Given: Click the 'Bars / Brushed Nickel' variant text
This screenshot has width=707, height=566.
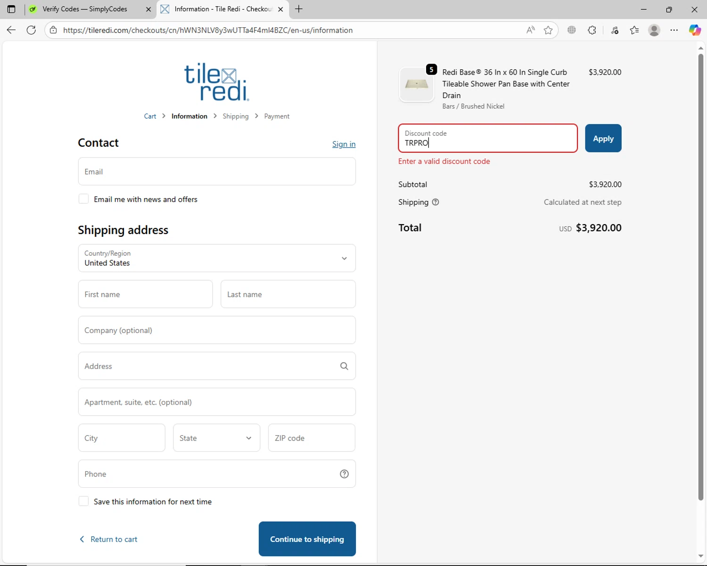Looking at the screenshot, I should [x=473, y=106].
